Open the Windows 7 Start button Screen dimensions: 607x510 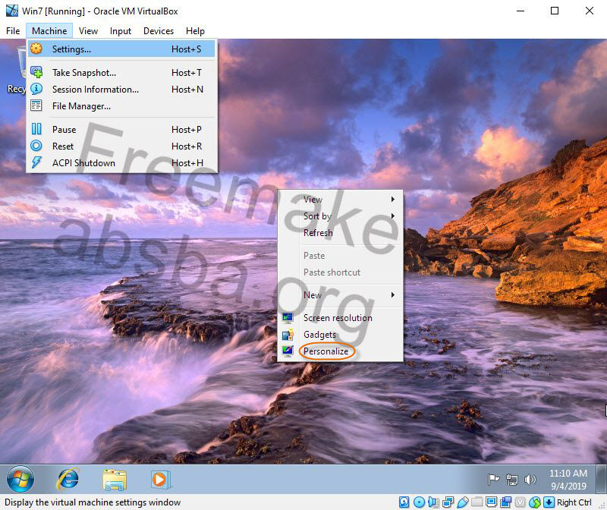pos(20,479)
